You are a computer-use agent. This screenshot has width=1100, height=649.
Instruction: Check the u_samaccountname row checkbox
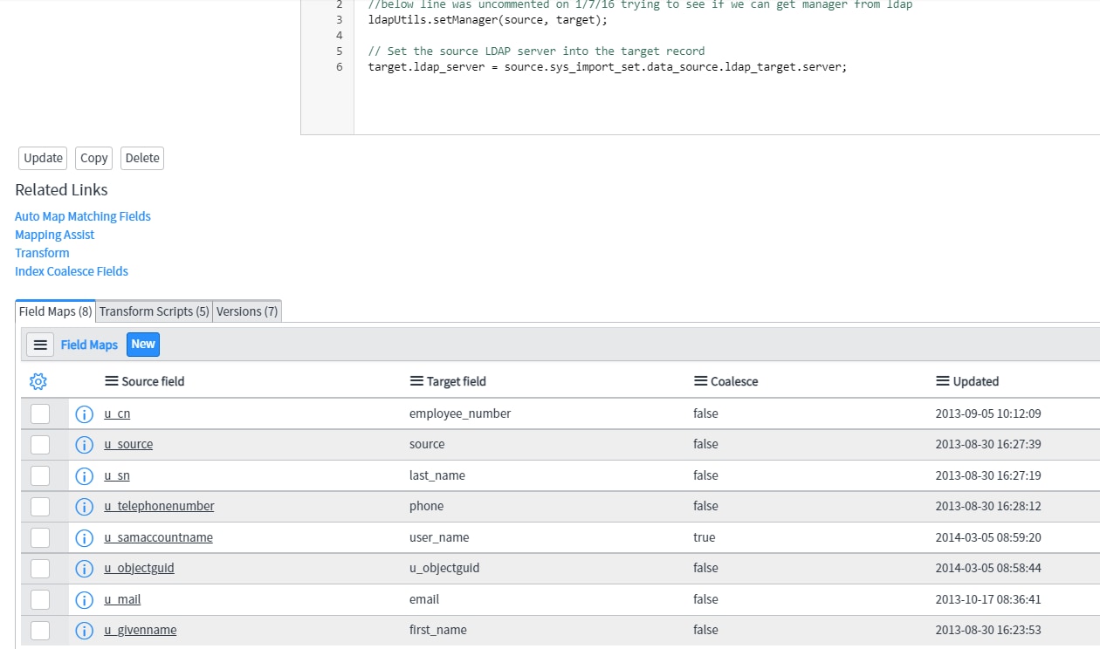coord(40,538)
